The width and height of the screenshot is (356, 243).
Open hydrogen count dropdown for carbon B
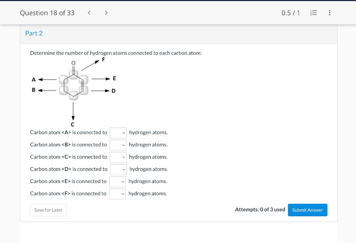118,145
